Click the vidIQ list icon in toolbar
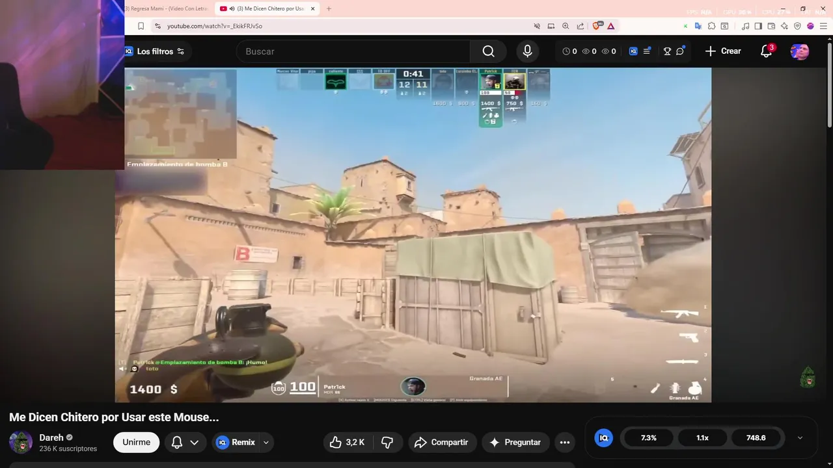The image size is (833, 468). pyautogui.click(x=647, y=51)
